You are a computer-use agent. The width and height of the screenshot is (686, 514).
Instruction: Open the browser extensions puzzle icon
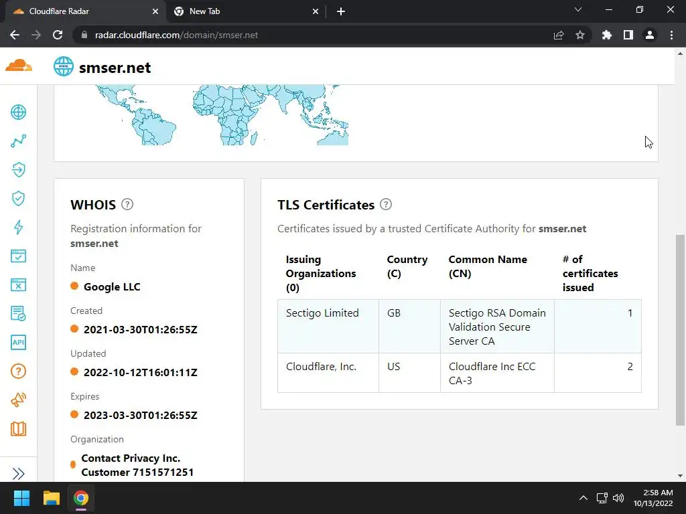click(x=607, y=35)
